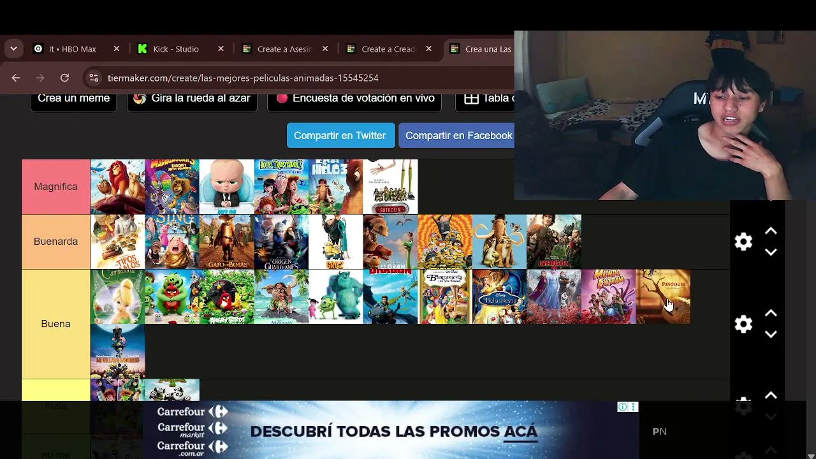Share via Compartir en Facebook
816x459 pixels.
(x=456, y=135)
